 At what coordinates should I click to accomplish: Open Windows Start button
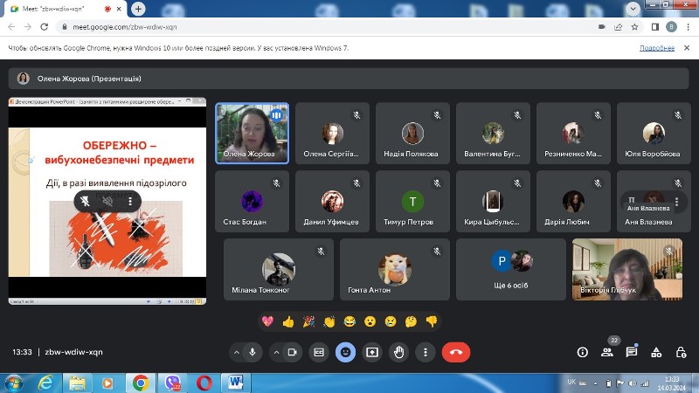pyautogui.click(x=13, y=383)
